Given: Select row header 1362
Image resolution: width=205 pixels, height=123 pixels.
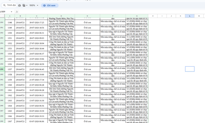Looking at the screenshot, I should [x=2, y=85].
